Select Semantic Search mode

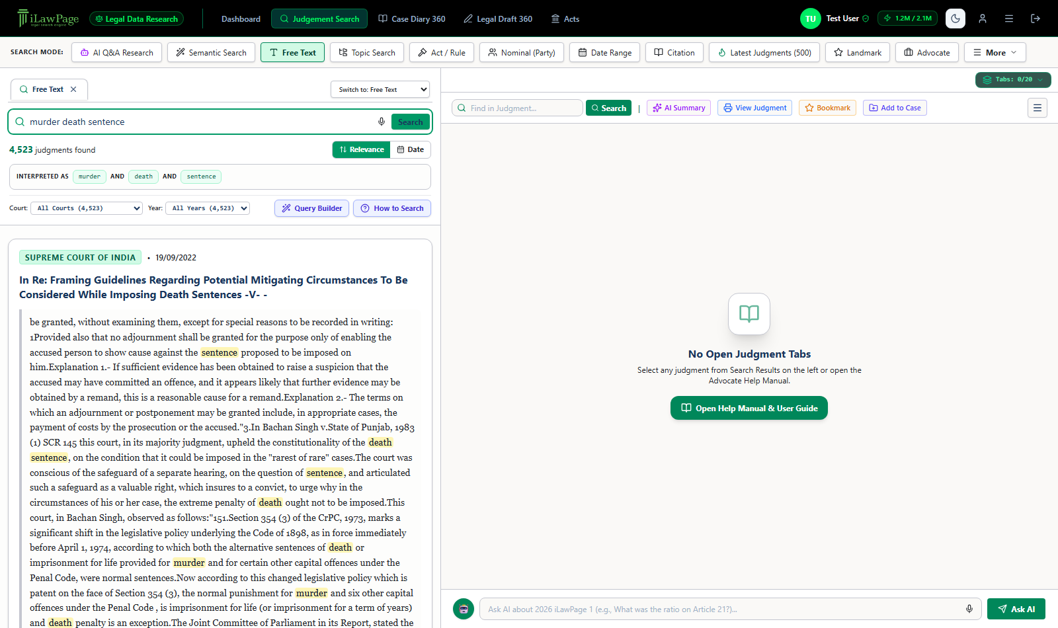pyautogui.click(x=211, y=52)
